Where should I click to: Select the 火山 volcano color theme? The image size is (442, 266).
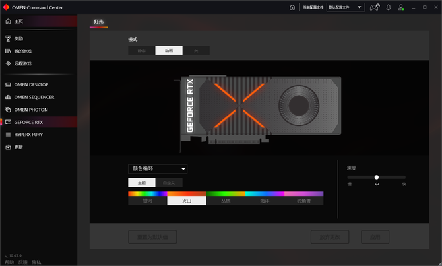point(187,198)
